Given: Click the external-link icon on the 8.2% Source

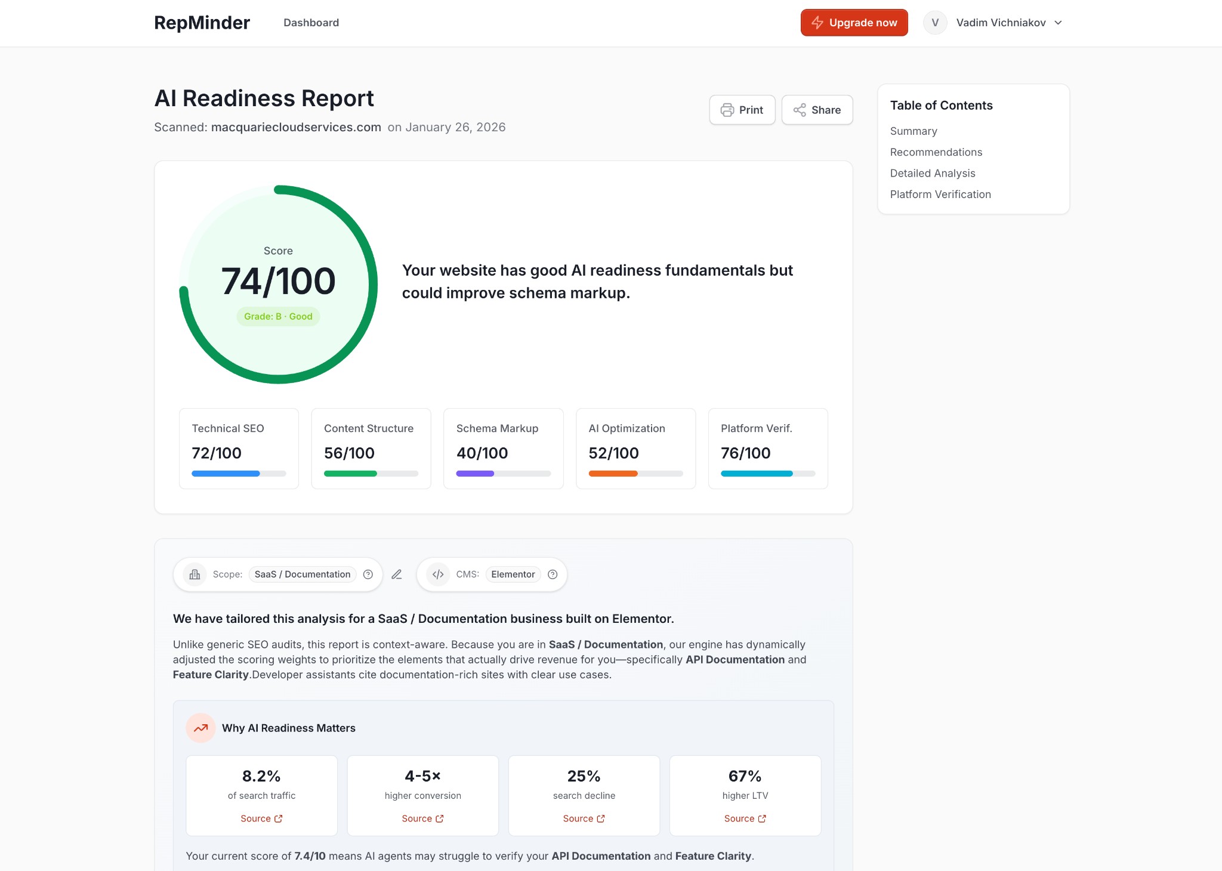Looking at the screenshot, I should (279, 819).
